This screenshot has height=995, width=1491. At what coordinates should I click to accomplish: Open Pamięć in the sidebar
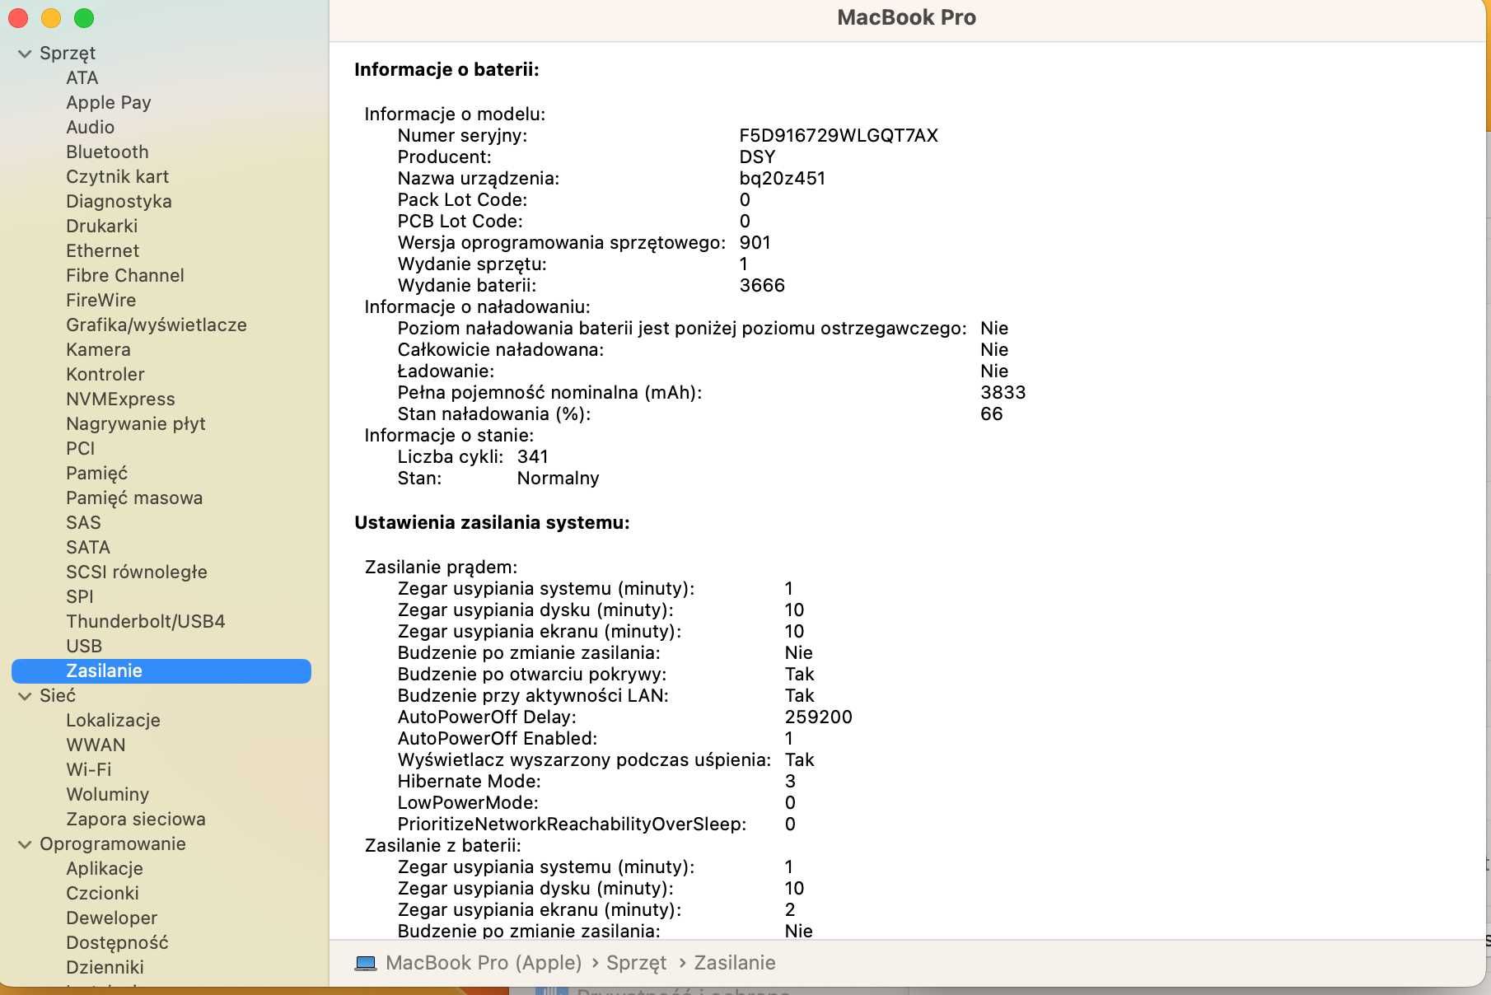tap(97, 473)
